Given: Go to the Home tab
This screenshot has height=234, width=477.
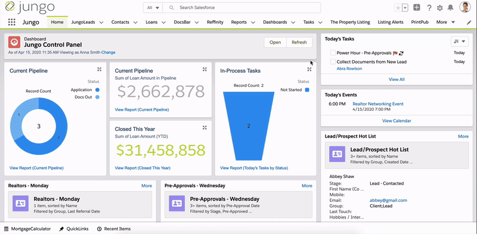Looking at the screenshot, I should click(57, 22).
